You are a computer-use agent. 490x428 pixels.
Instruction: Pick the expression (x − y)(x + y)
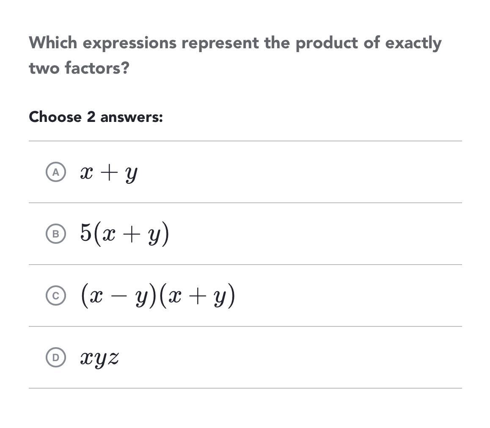pyautogui.click(x=157, y=296)
